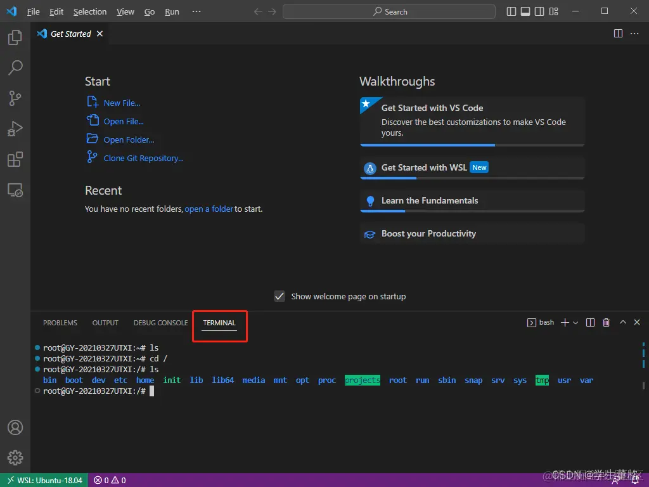The height and width of the screenshot is (487, 649).
Task: Open the Selection menu
Action: pyautogui.click(x=90, y=11)
